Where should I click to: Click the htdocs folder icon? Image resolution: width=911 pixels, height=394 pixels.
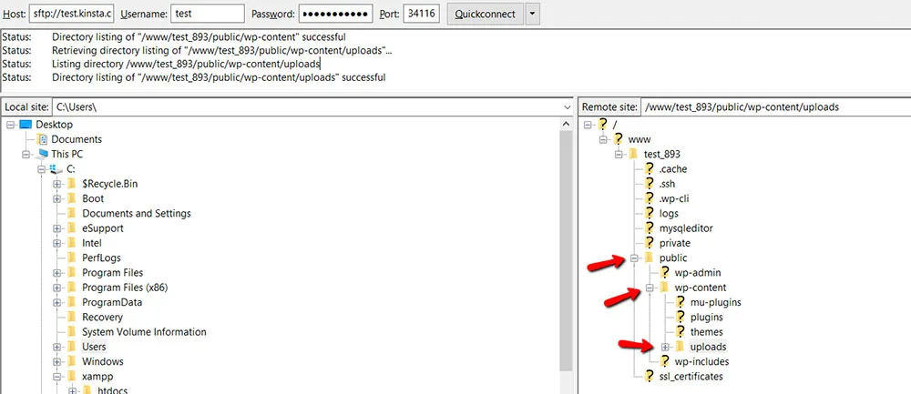point(87,390)
